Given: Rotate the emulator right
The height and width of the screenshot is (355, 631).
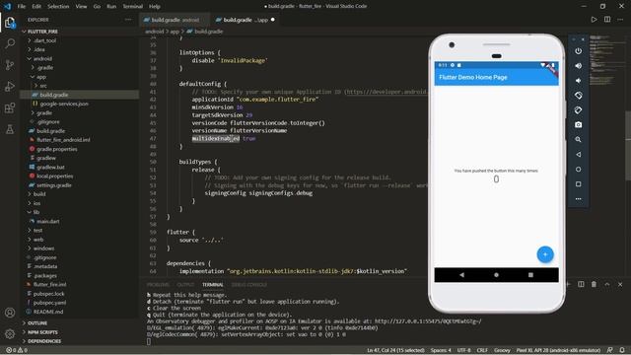Looking at the screenshot, I should pyautogui.click(x=579, y=109).
